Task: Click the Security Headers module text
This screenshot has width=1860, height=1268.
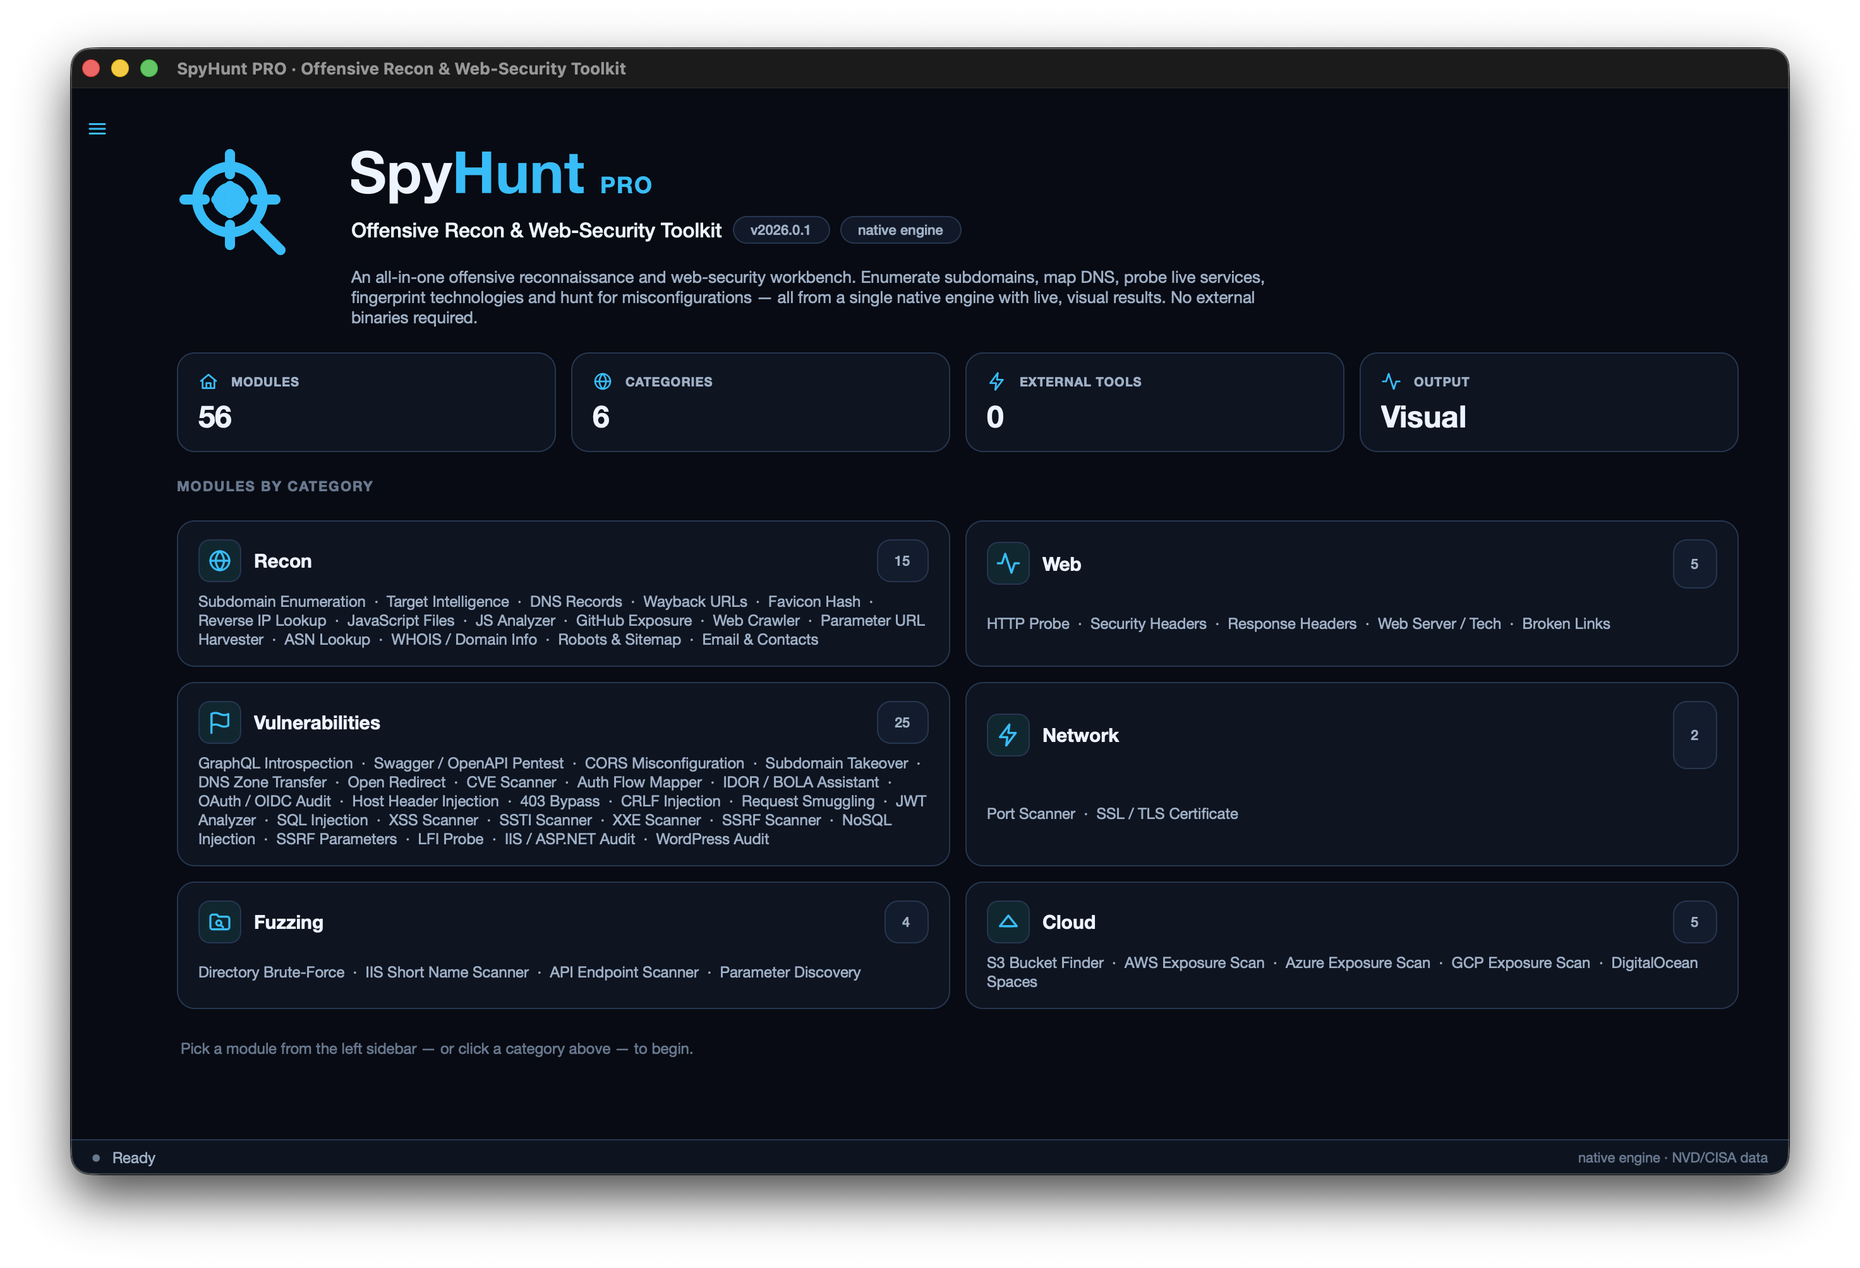Action: point(1148,624)
